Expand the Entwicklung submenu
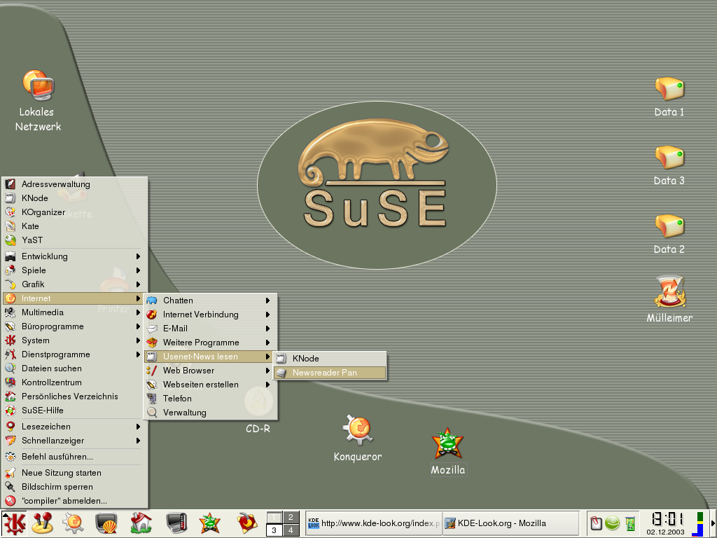 pyautogui.click(x=75, y=256)
